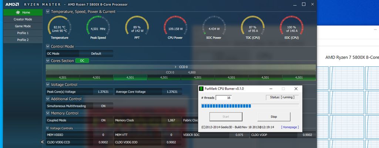This screenshot has height=148, width=379.
Task: Click the Home icon in sidebar
Action: [x=18, y=12]
